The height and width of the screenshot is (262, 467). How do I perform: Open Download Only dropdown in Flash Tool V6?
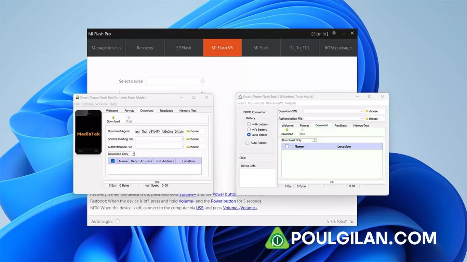tap(299, 140)
